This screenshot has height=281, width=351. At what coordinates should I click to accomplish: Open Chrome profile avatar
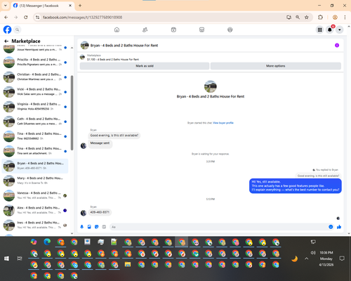tap(335, 17)
